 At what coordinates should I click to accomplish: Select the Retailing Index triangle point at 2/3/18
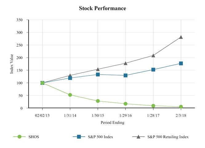click(x=181, y=37)
